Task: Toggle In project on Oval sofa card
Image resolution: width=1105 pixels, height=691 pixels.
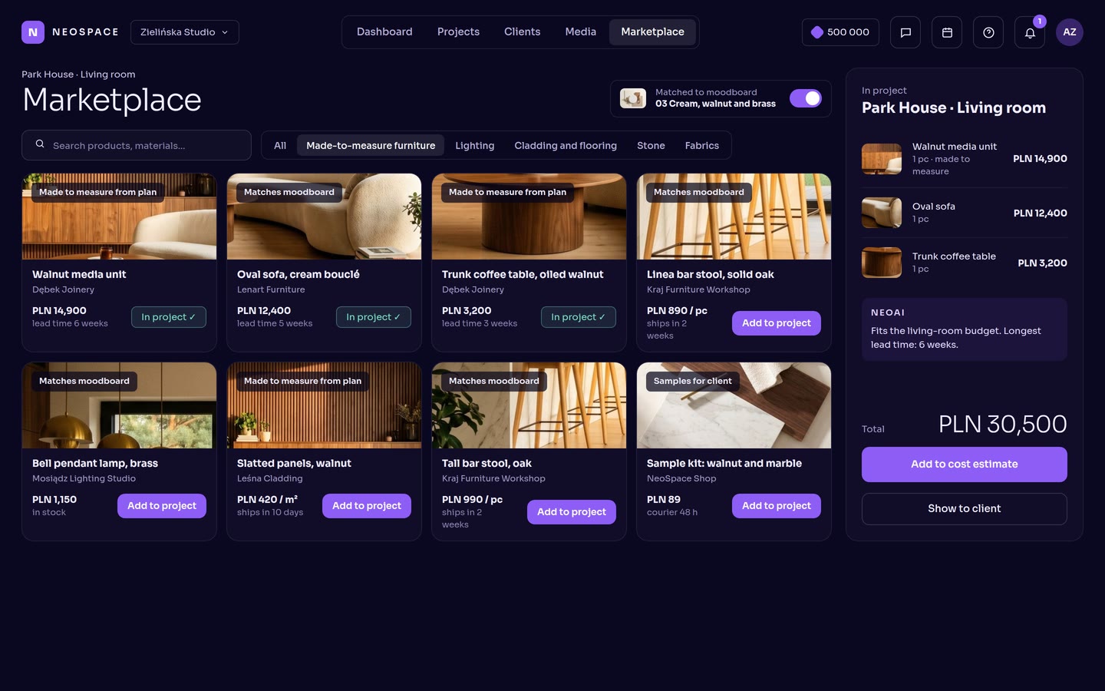Action: 374,317
